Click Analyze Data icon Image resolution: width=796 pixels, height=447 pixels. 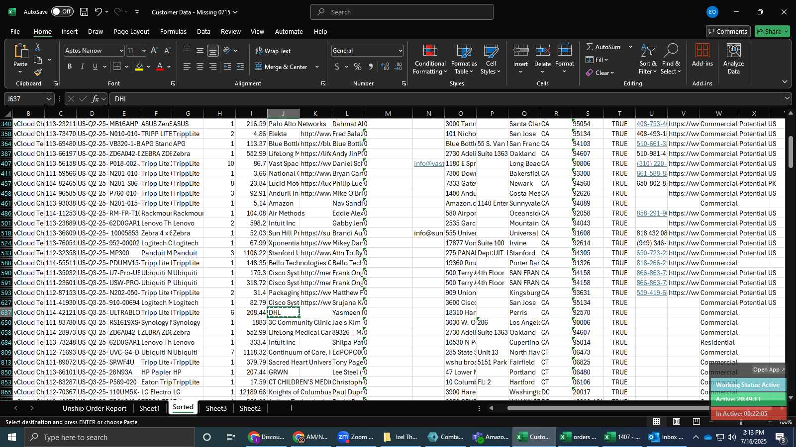733,59
